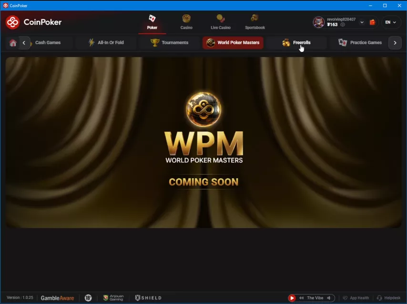Screen dimensions: 407x304
Task: Toggle balance visibility with the eye icon
Action: pos(342,25)
